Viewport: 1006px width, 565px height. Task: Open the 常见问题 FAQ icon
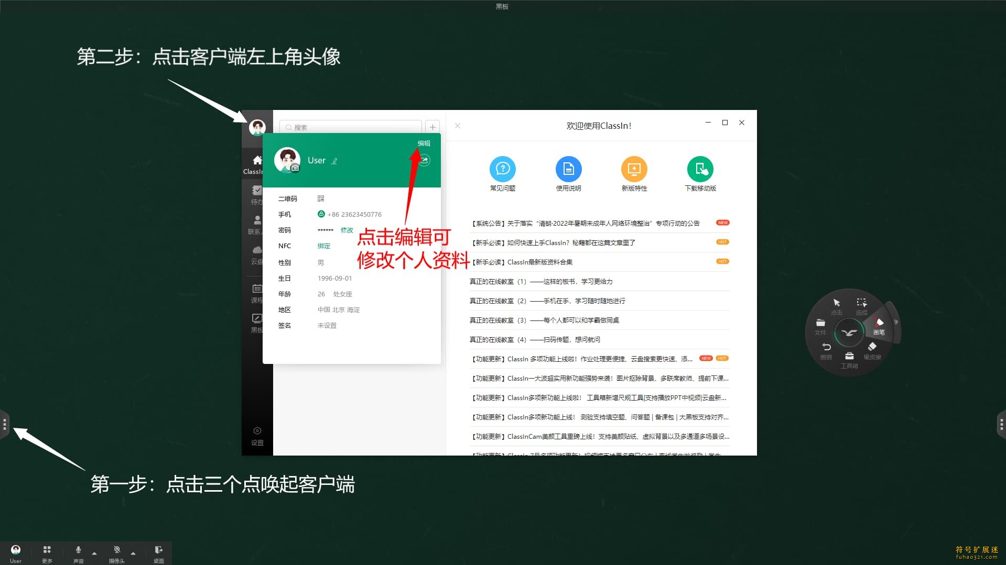tap(502, 169)
